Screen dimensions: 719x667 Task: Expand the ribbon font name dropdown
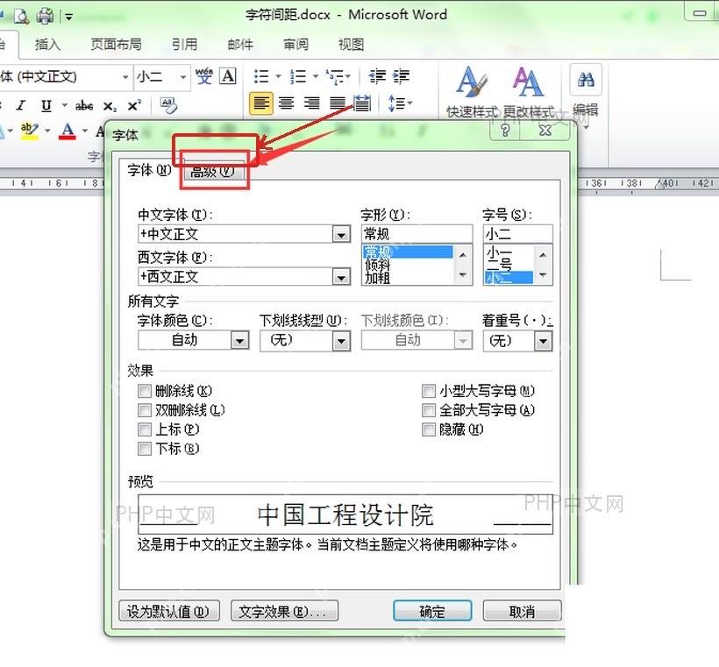(125, 76)
